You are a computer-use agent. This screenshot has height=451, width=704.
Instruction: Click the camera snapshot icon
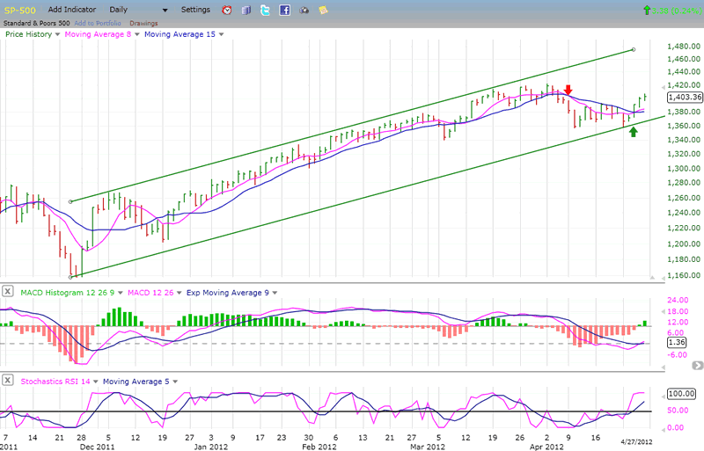pos(304,11)
